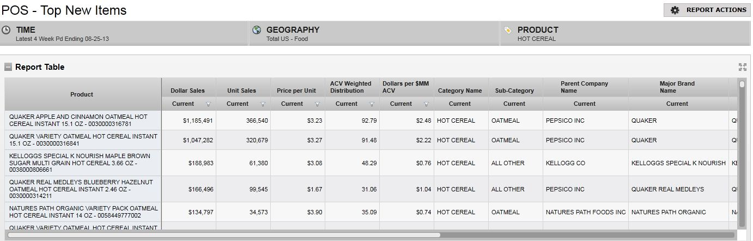Click the horizontal scrollbar of the table

coord(223,235)
